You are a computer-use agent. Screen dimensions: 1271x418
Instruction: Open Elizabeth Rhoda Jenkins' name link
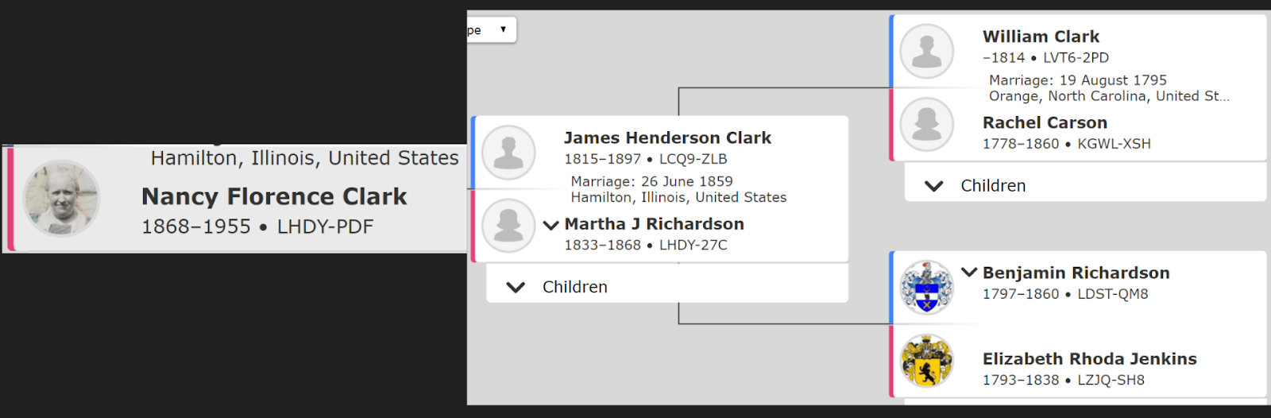pyautogui.click(x=1089, y=359)
